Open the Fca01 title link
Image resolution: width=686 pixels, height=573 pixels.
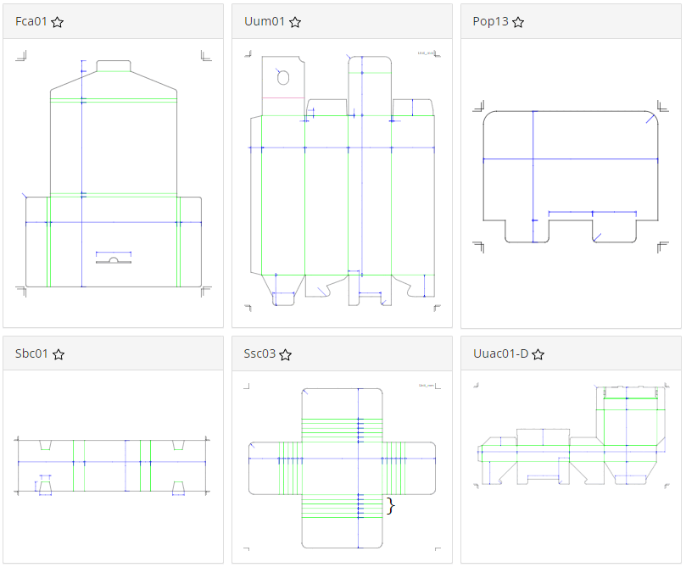tap(31, 21)
